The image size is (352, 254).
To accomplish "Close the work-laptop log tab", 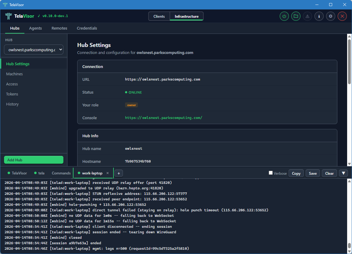I will pyautogui.click(x=107, y=173).
